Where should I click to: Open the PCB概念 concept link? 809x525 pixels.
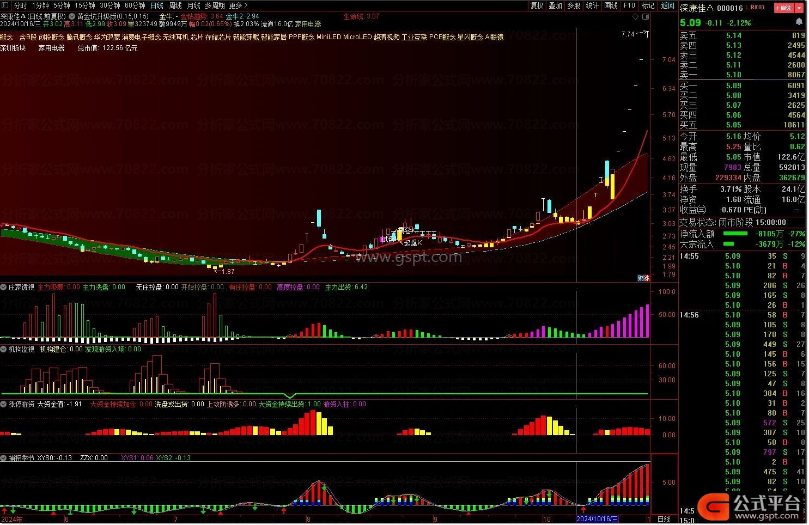pyautogui.click(x=442, y=37)
